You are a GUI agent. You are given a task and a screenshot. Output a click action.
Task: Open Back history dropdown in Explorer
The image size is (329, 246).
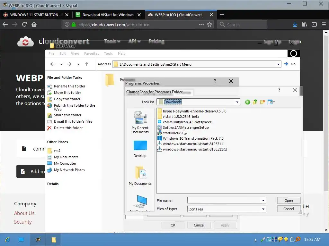point(61,64)
